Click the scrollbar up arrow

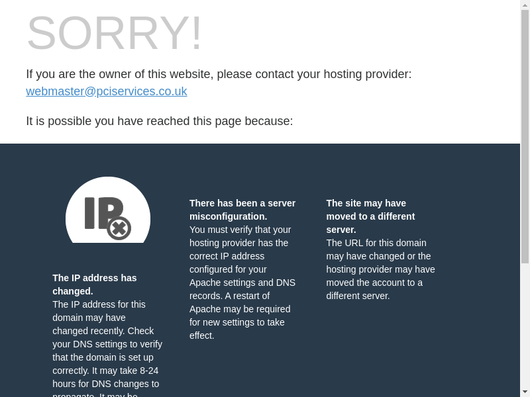[525, 4]
